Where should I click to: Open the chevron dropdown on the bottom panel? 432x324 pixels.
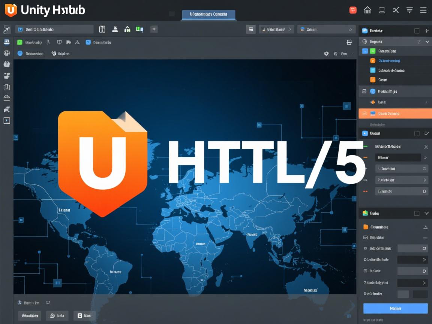[426, 213]
